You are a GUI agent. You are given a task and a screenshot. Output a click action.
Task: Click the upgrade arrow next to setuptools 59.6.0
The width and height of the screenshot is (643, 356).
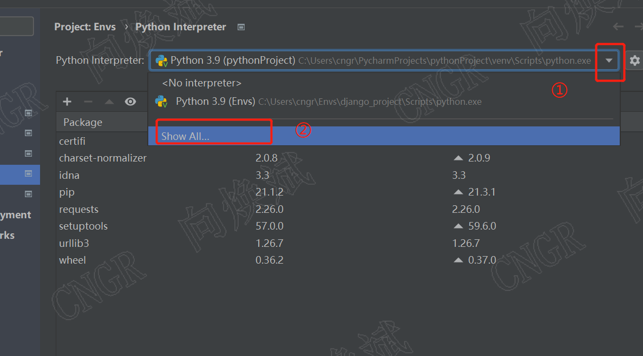[458, 226]
